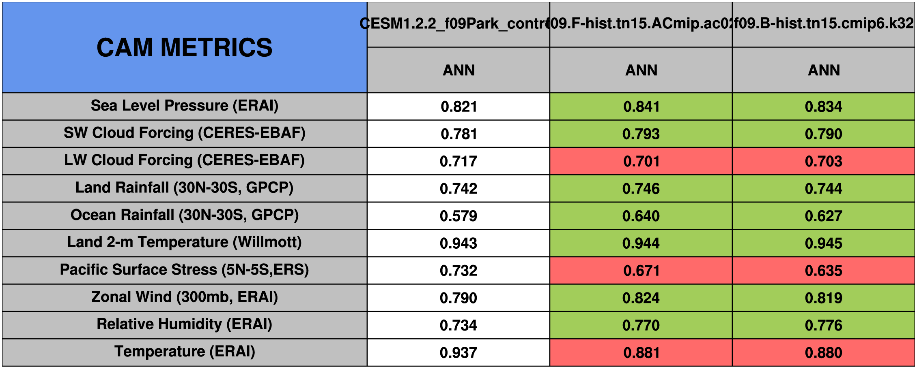
Task: Click the f09.F-hist.tn15.ACmip column header
Action: pos(641,24)
